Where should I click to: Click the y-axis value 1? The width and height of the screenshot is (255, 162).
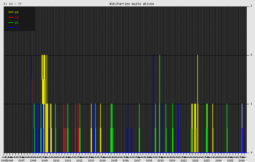tap(251, 104)
